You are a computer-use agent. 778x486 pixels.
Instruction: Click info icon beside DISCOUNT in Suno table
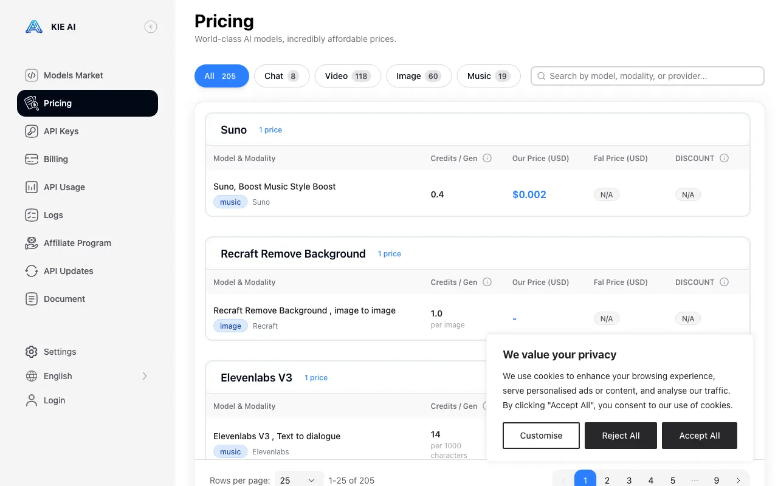(724, 158)
